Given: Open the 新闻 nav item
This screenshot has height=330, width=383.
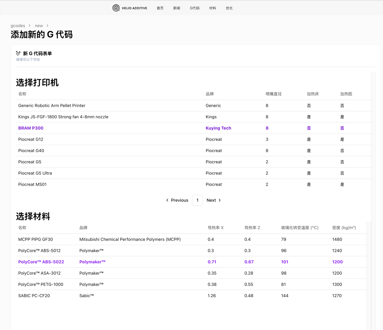Looking at the screenshot, I should 177,8.
